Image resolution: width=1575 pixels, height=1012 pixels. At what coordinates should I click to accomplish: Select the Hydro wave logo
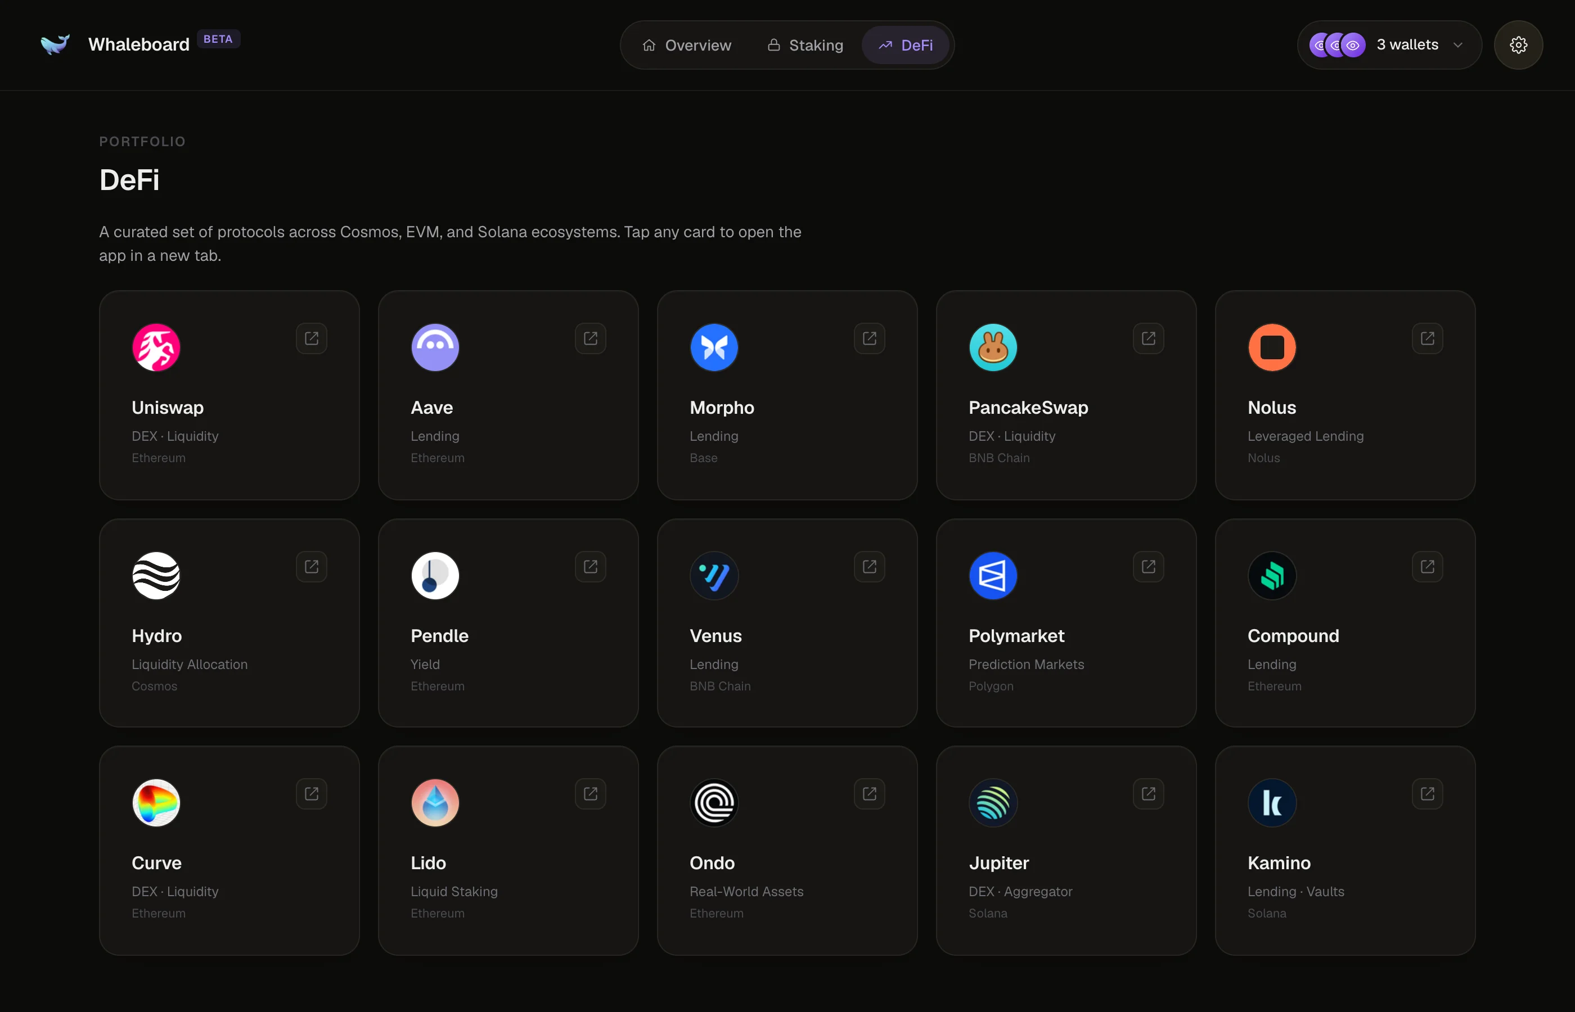point(156,576)
